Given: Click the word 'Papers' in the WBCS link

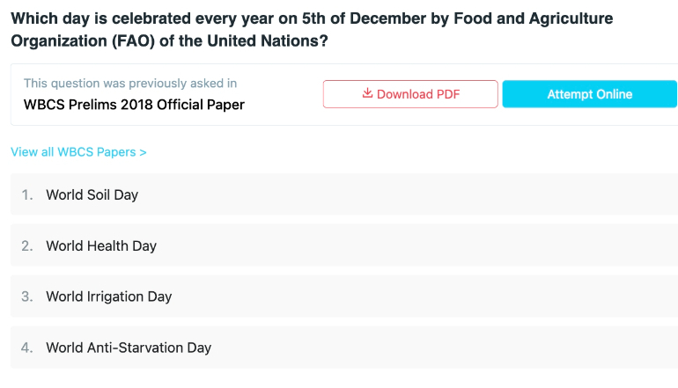Looking at the screenshot, I should [x=116, y=152].
